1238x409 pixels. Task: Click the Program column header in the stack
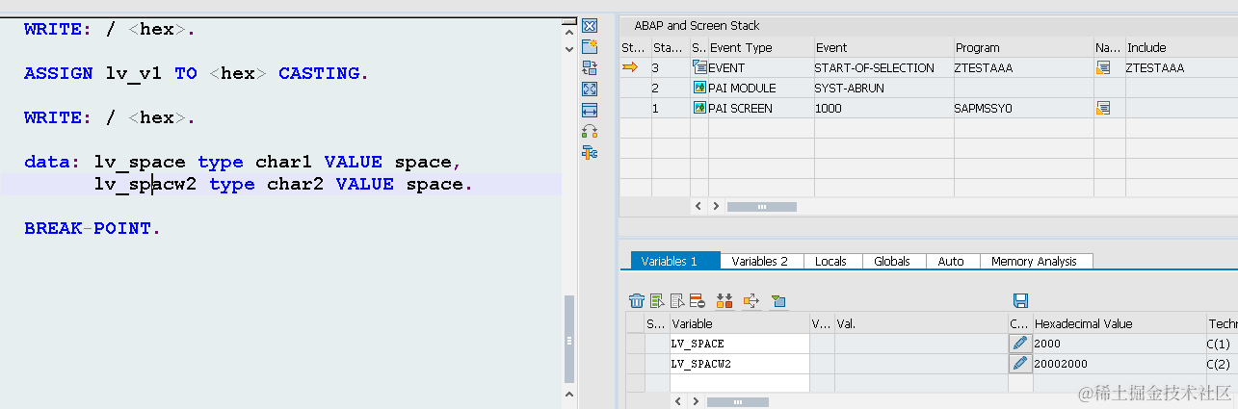[1022, 47]
